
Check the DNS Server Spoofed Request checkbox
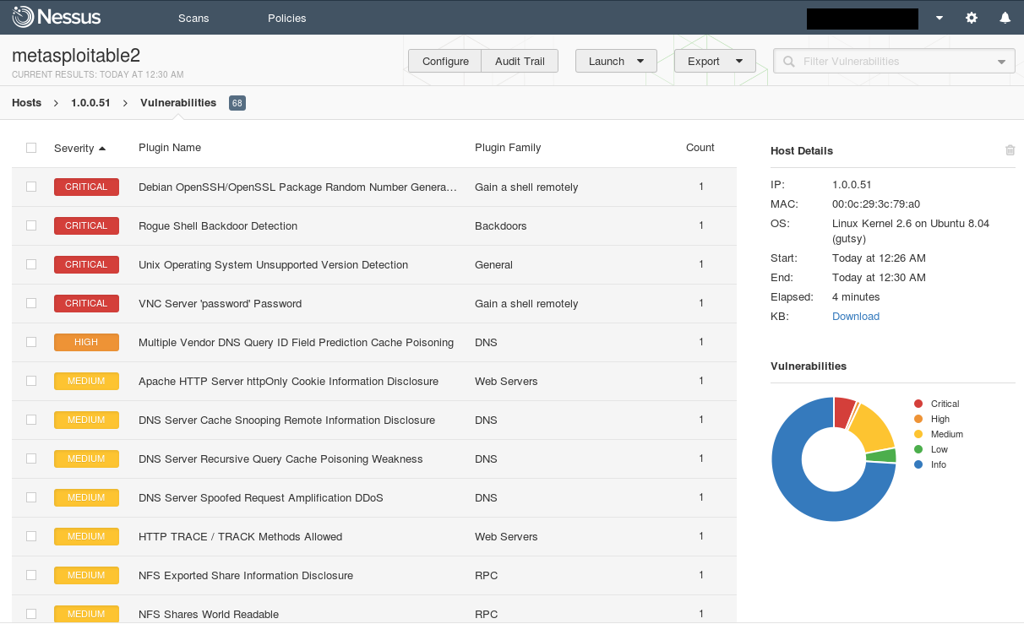pyautogui.click(x=31, y=497)
